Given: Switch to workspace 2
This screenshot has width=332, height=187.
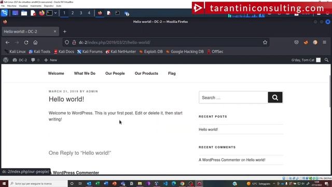Looking at the screenshot, I should coord(73,13).
